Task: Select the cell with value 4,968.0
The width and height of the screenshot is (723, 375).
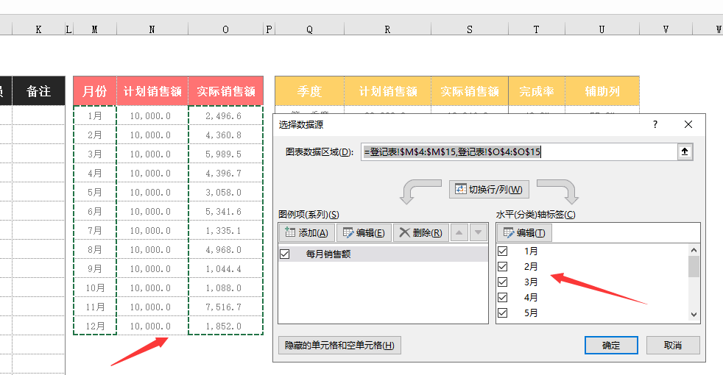Action: (225, 250)
